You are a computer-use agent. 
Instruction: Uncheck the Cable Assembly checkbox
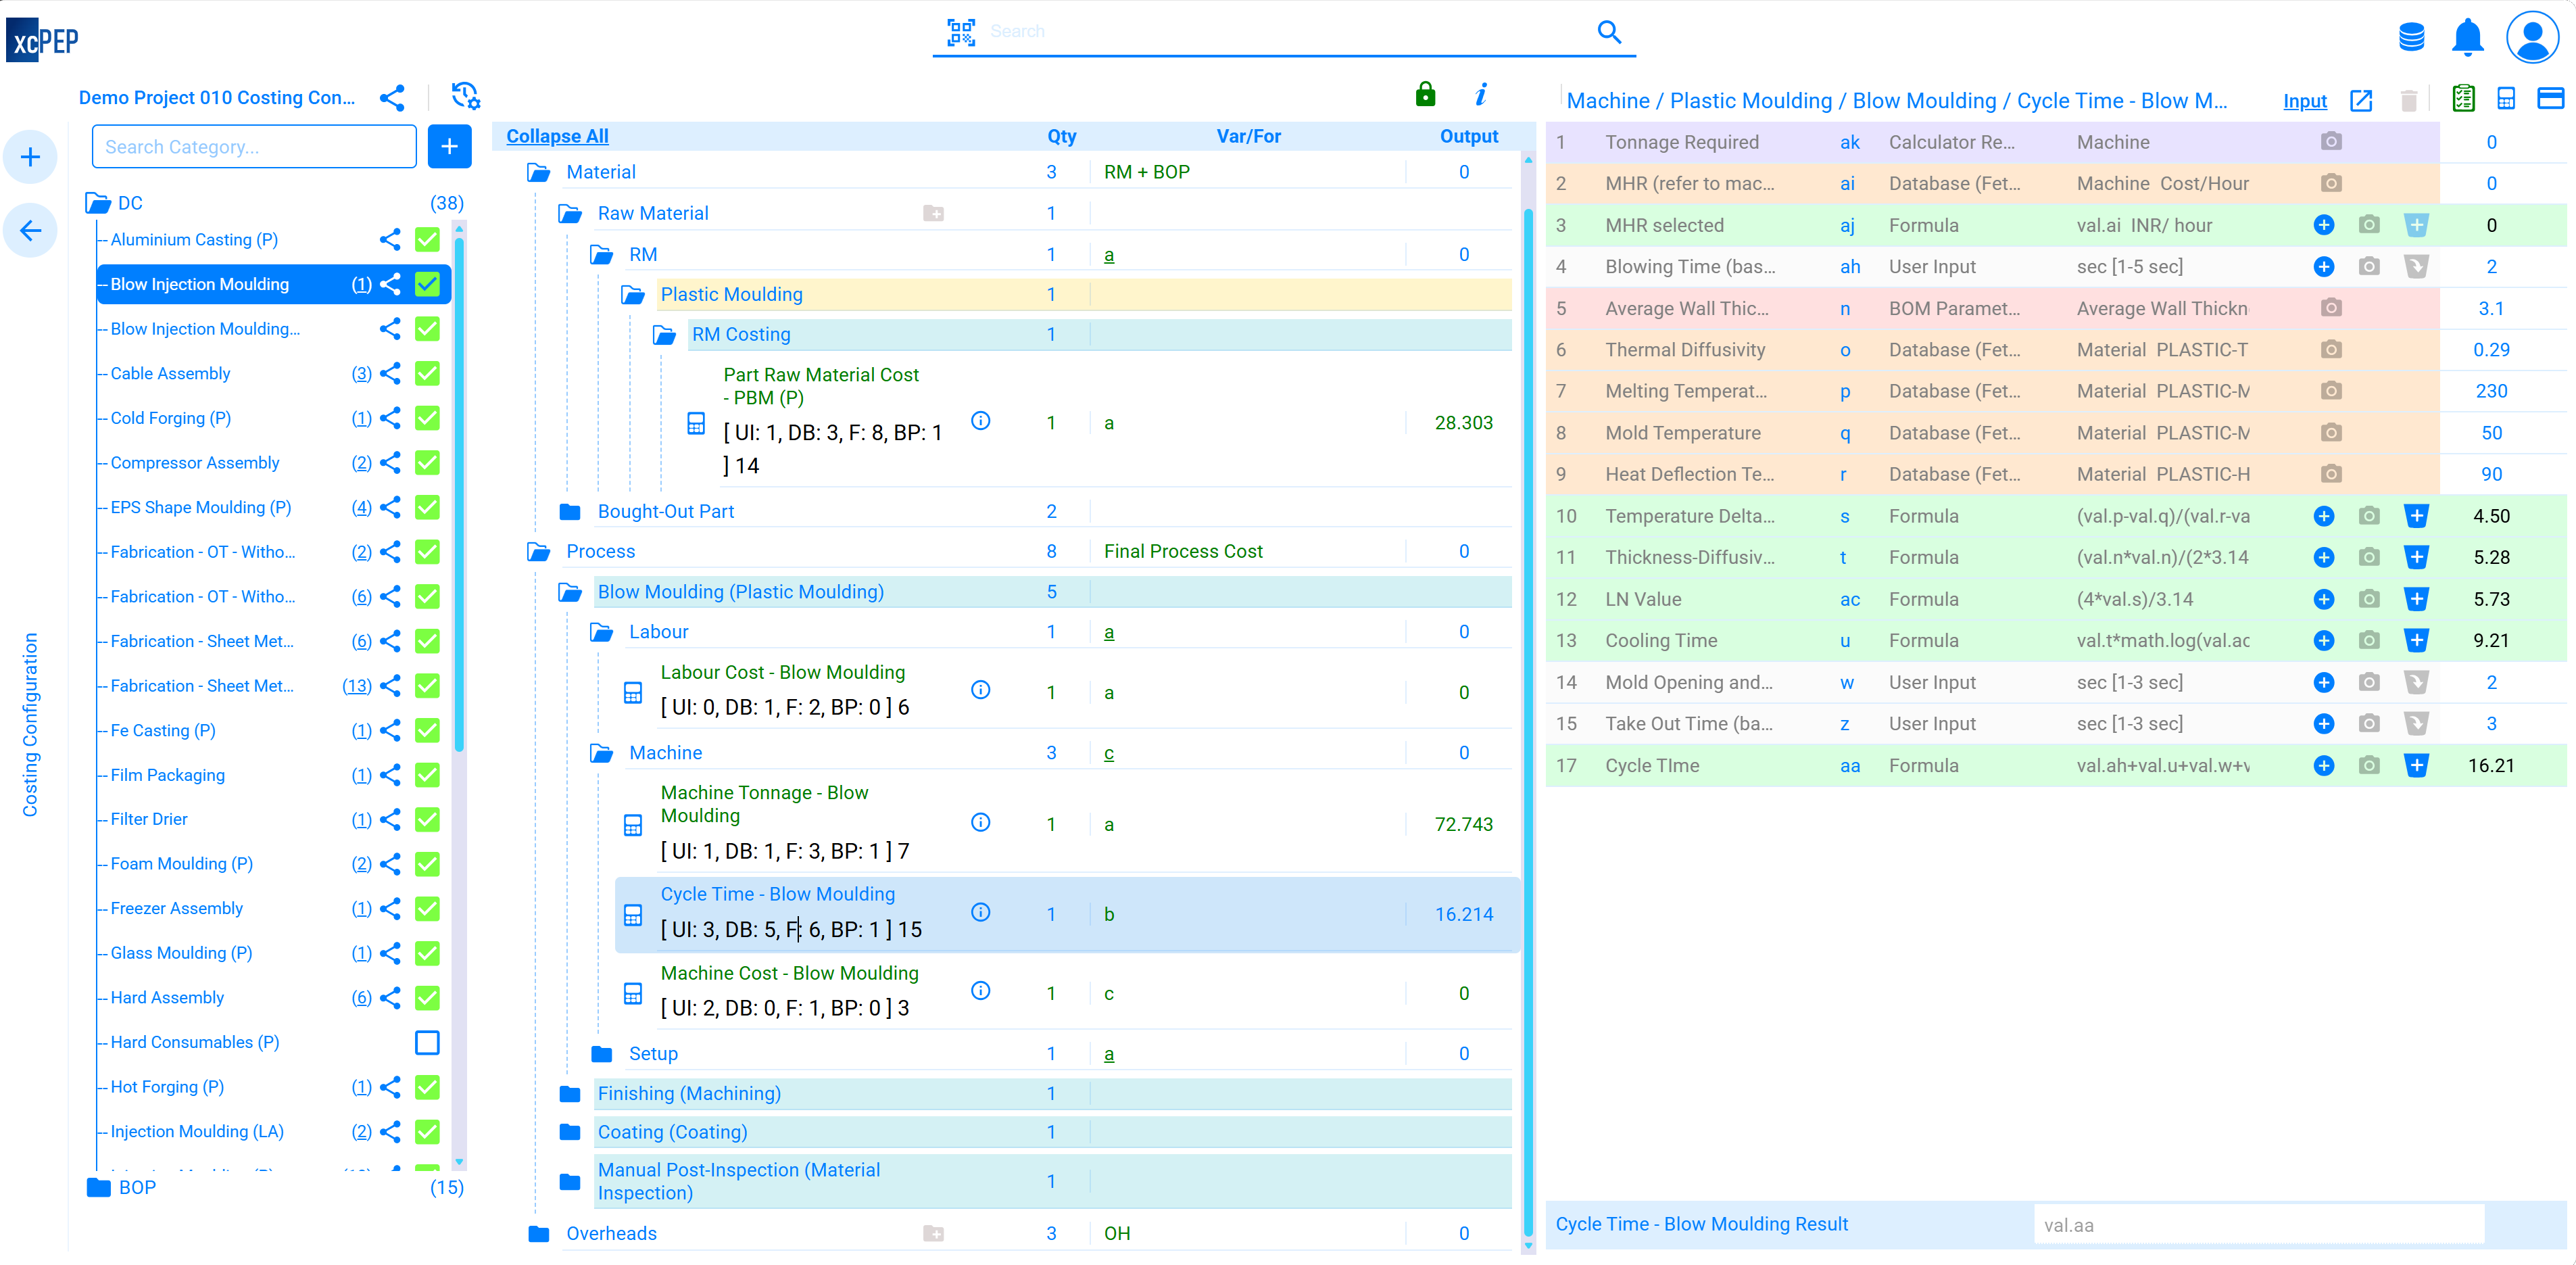[x=427, y=373]
